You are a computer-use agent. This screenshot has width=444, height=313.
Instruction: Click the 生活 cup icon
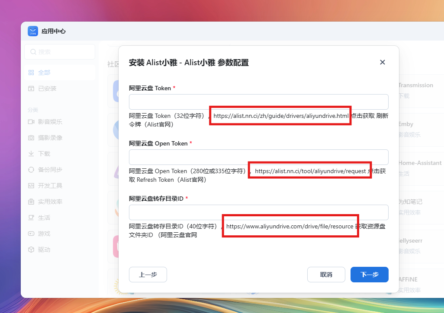pyautogui.click(x=31, y=218)
